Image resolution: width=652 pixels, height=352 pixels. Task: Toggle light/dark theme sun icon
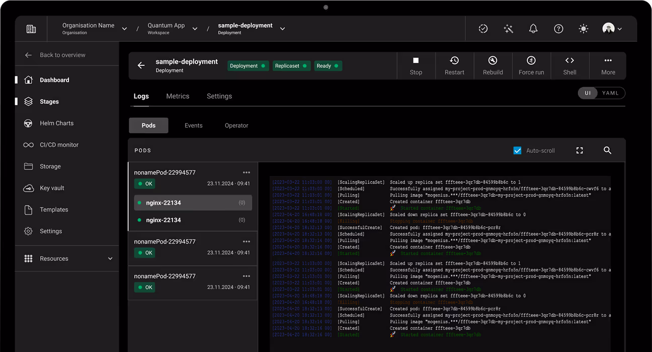pos(584,29)
